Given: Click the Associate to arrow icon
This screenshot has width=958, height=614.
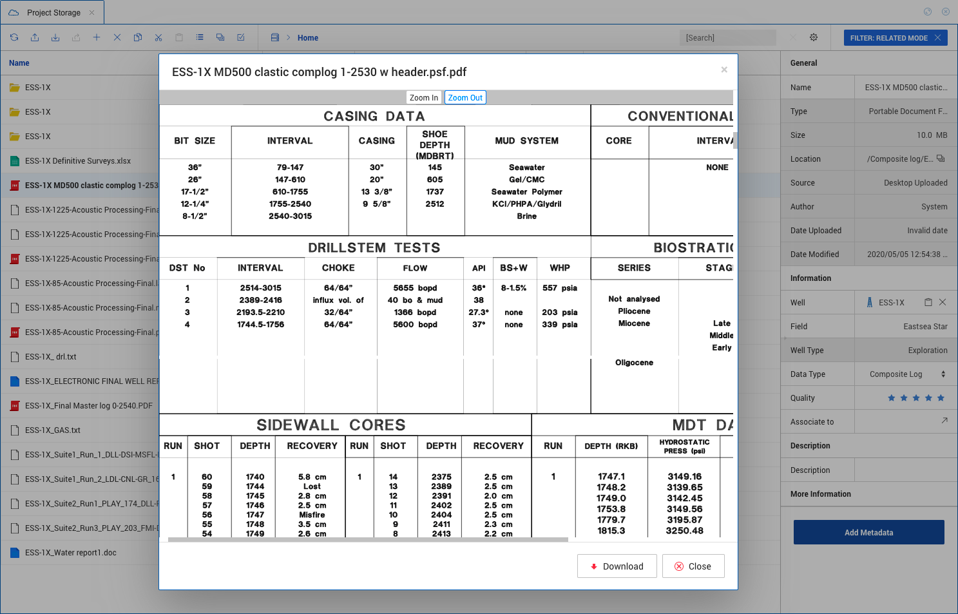Looking at the screenshot, I should coord(944,421).
